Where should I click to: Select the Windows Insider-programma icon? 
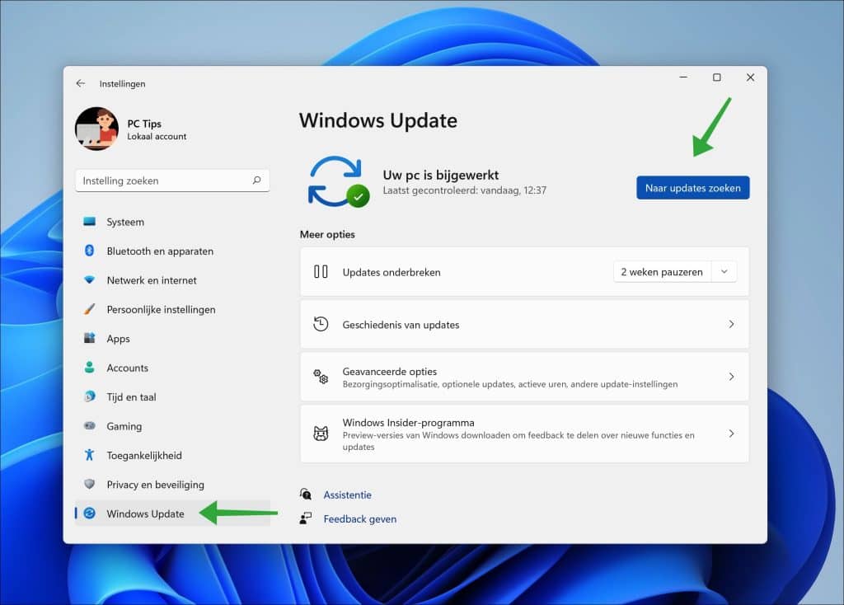321,434
